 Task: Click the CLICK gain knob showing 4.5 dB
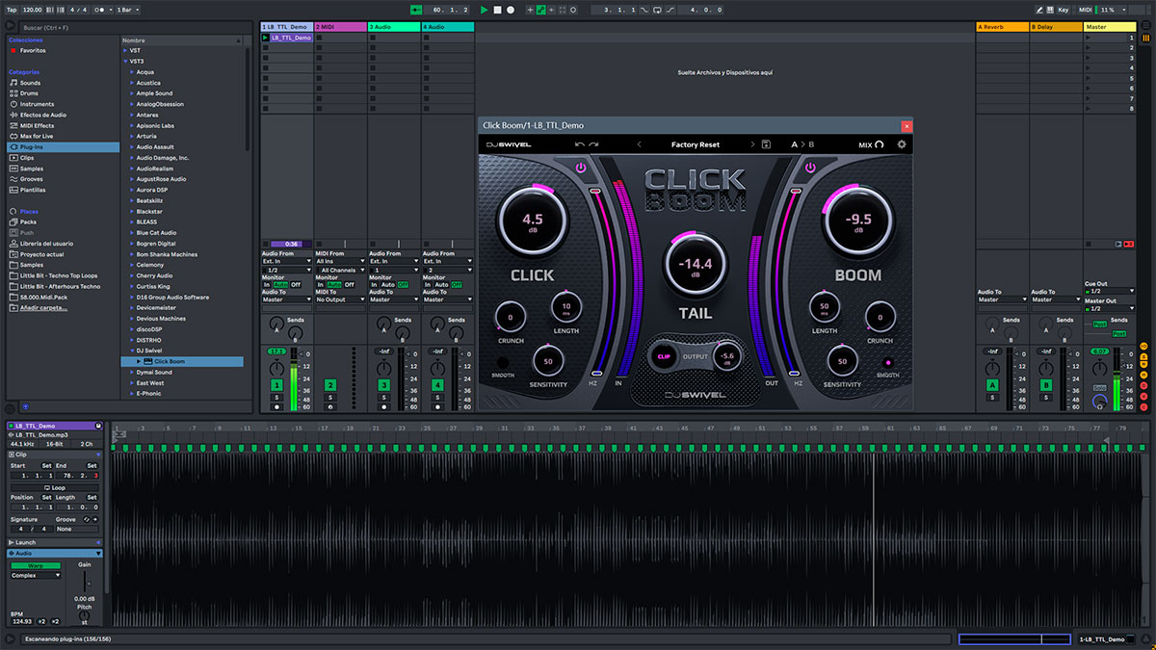point(532,220)
